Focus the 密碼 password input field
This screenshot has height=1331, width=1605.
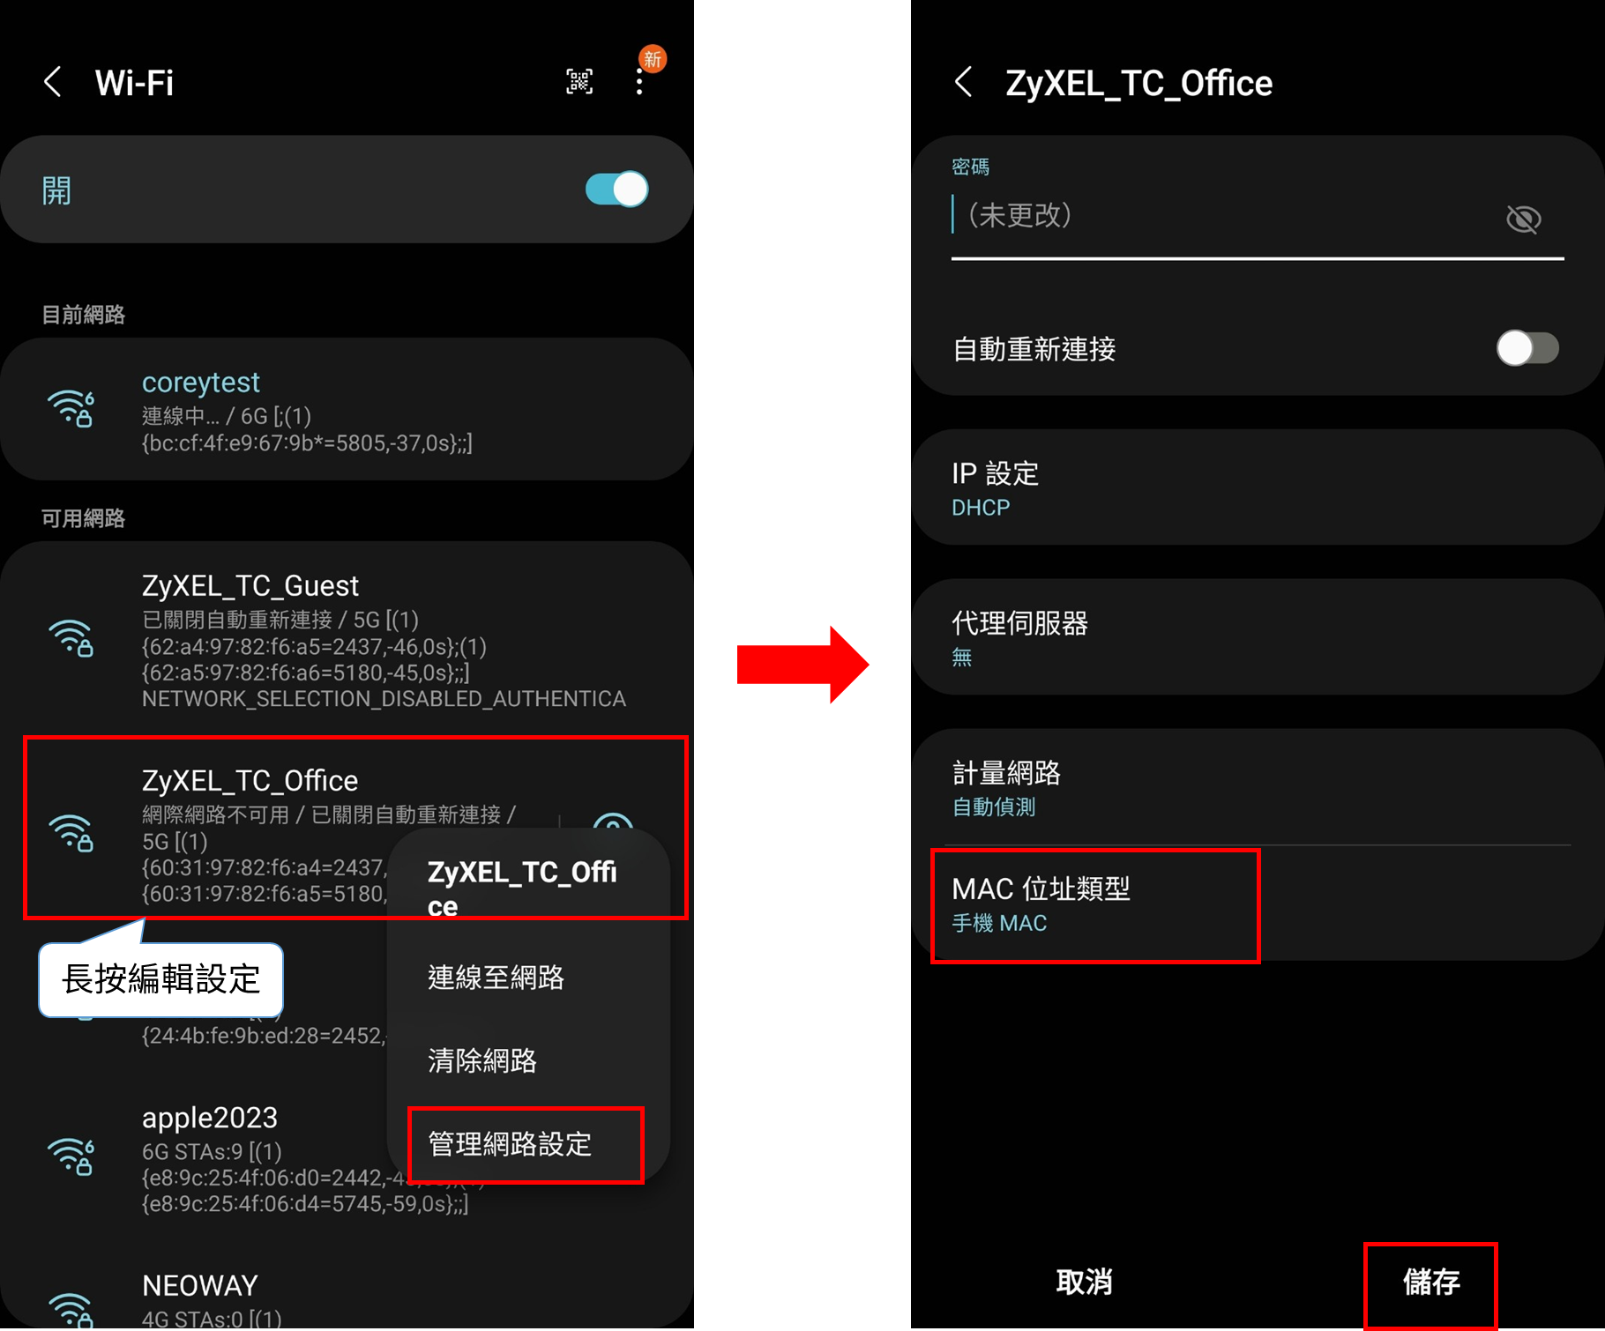(x=1226, y=216)
